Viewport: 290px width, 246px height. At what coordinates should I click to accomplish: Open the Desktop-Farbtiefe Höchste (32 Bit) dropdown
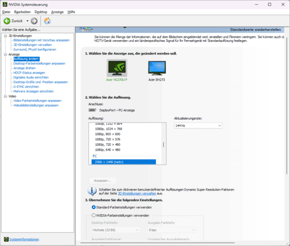[x=116, y=230]
